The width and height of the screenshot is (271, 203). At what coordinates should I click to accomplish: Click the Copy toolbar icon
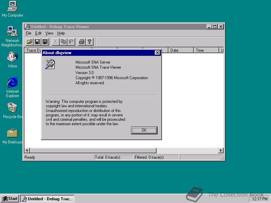[x=63, y=42]
